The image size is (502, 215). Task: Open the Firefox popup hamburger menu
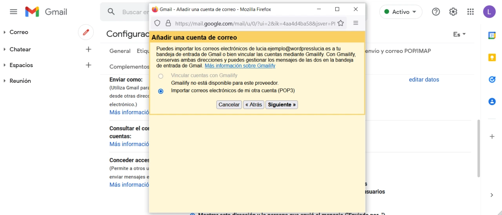[356, 23]
